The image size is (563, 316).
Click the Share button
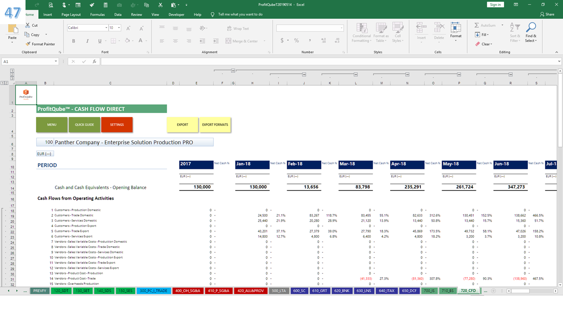(x=547, y=14)
